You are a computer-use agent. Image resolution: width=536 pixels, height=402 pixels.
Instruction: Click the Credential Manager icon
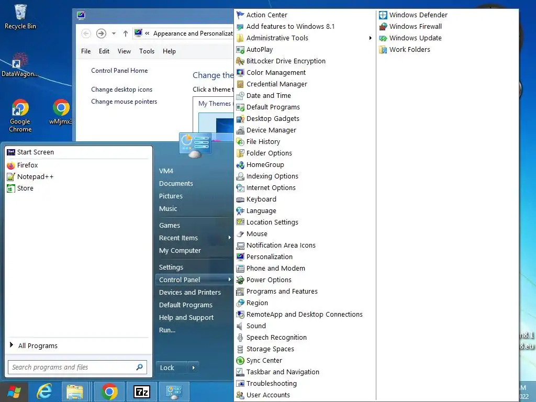(x=240, y=84)
